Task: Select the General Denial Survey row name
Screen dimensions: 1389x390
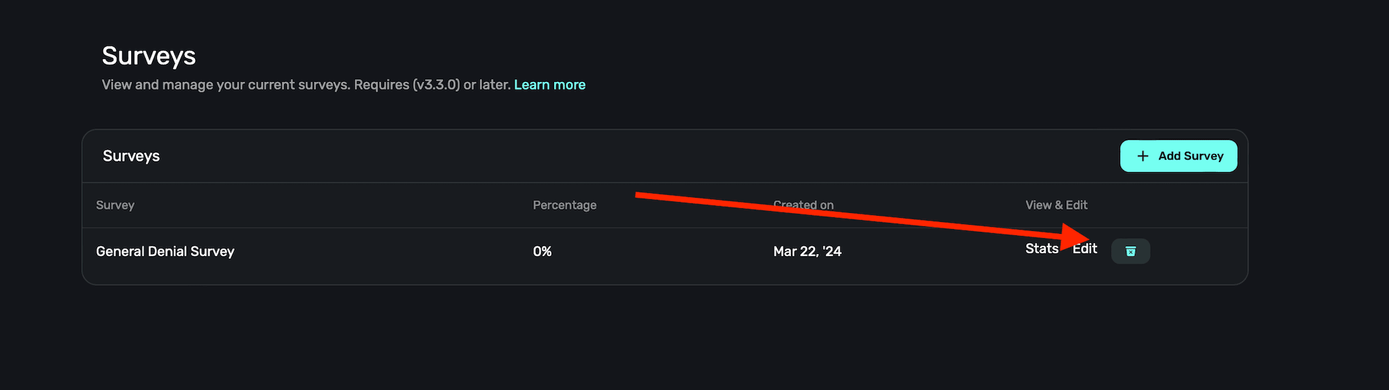Action: pos(165,251)
